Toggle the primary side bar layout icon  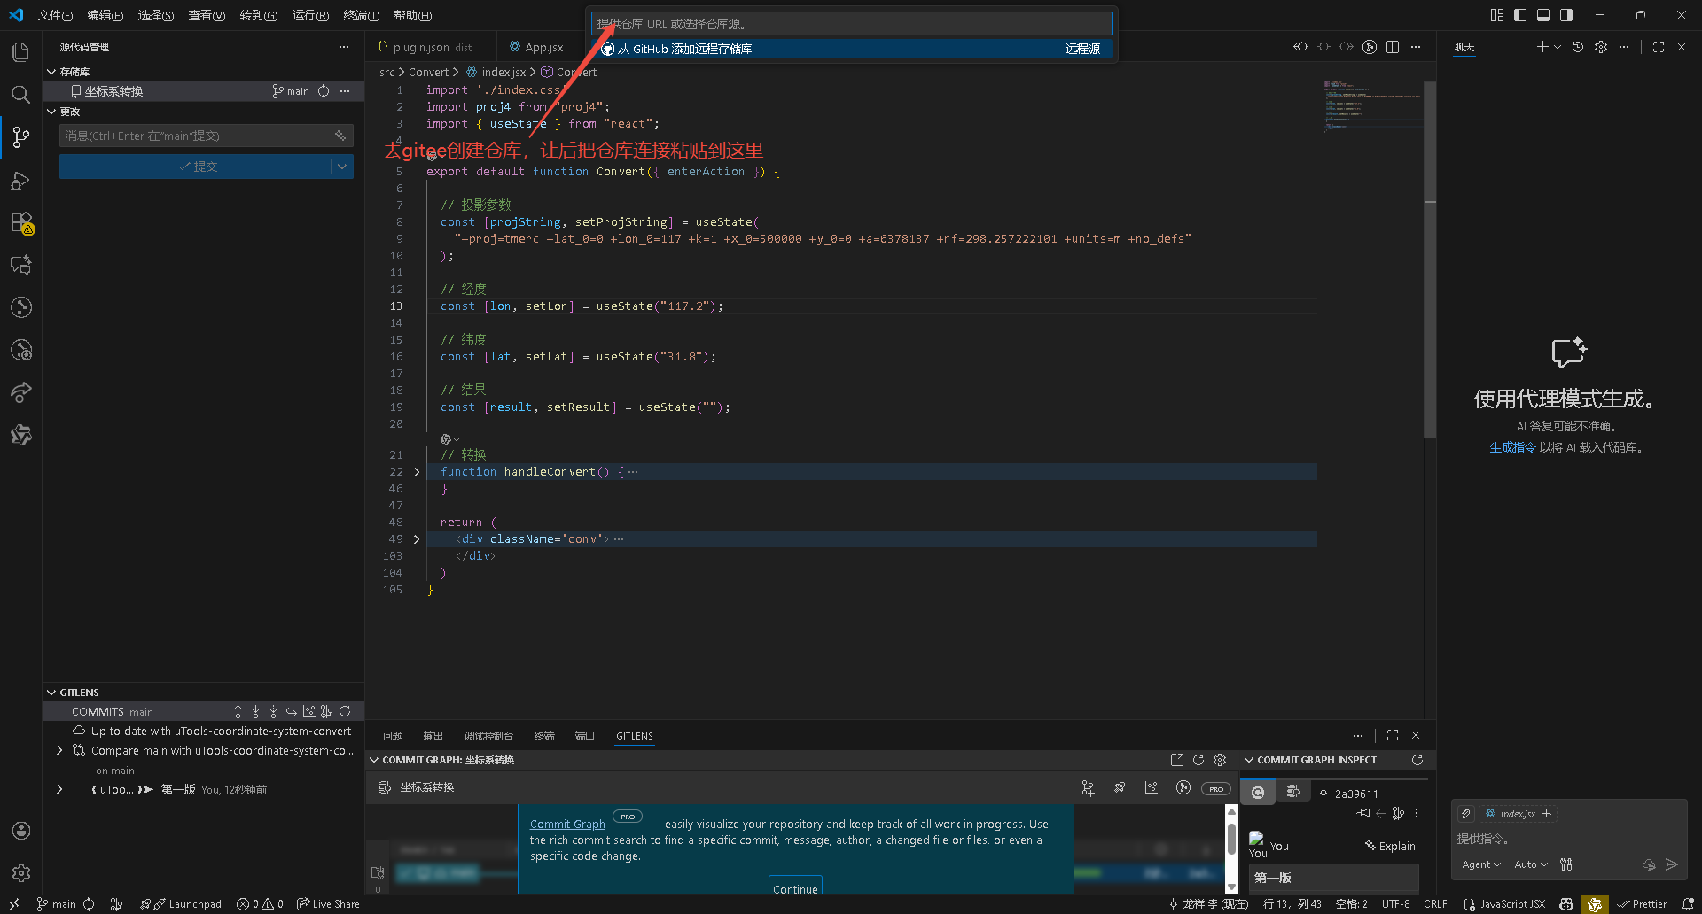point(1520,15)
